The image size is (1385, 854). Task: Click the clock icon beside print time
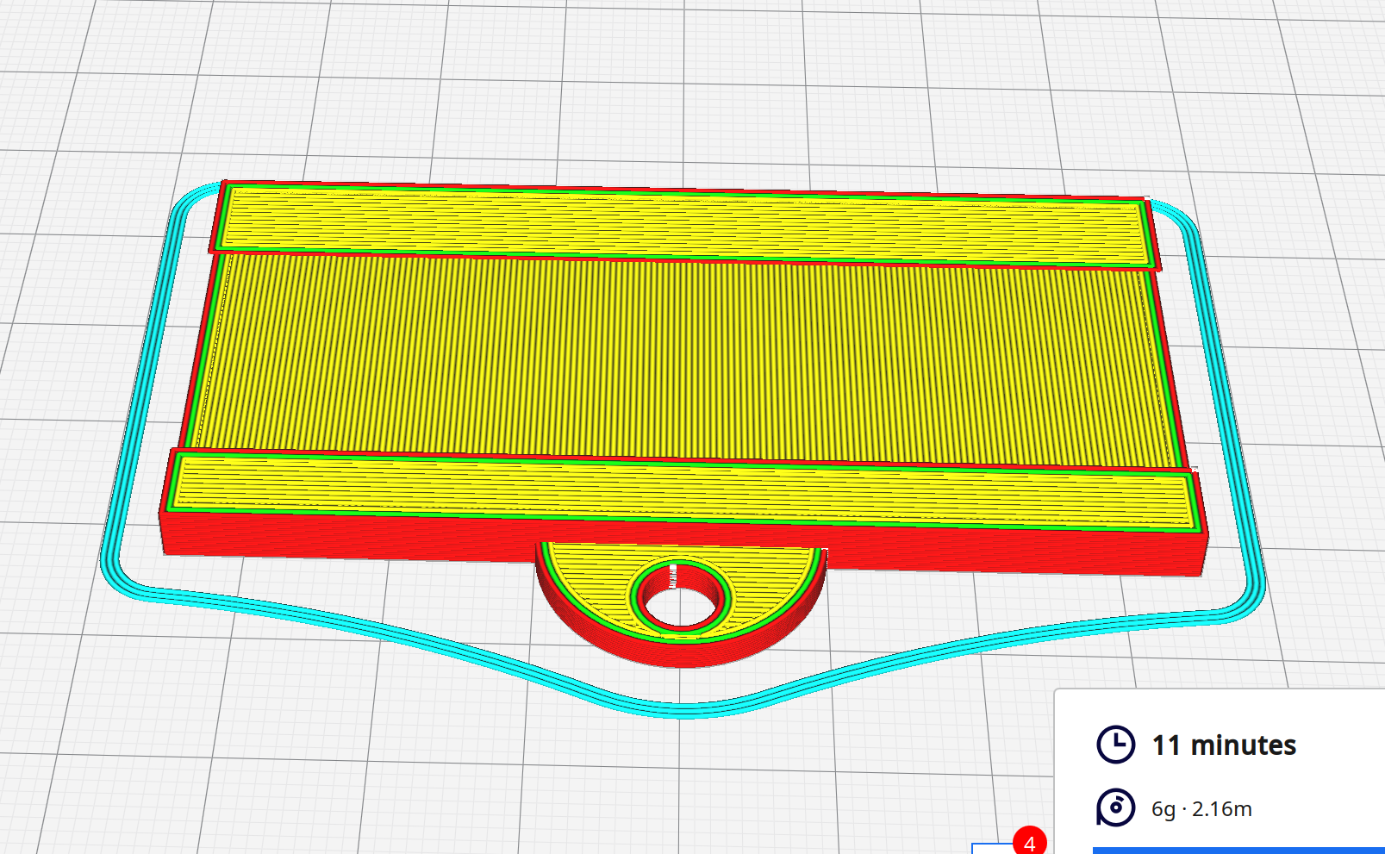click(1115, 744)
